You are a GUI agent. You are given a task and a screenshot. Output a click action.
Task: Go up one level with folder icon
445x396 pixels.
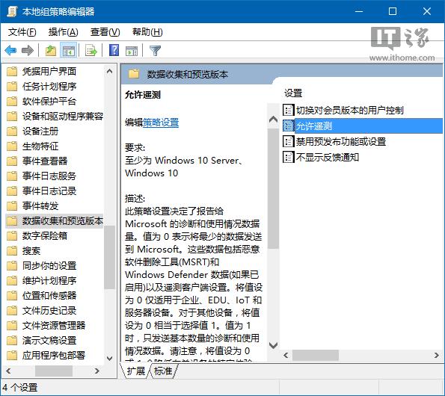[x=51, y=51]
